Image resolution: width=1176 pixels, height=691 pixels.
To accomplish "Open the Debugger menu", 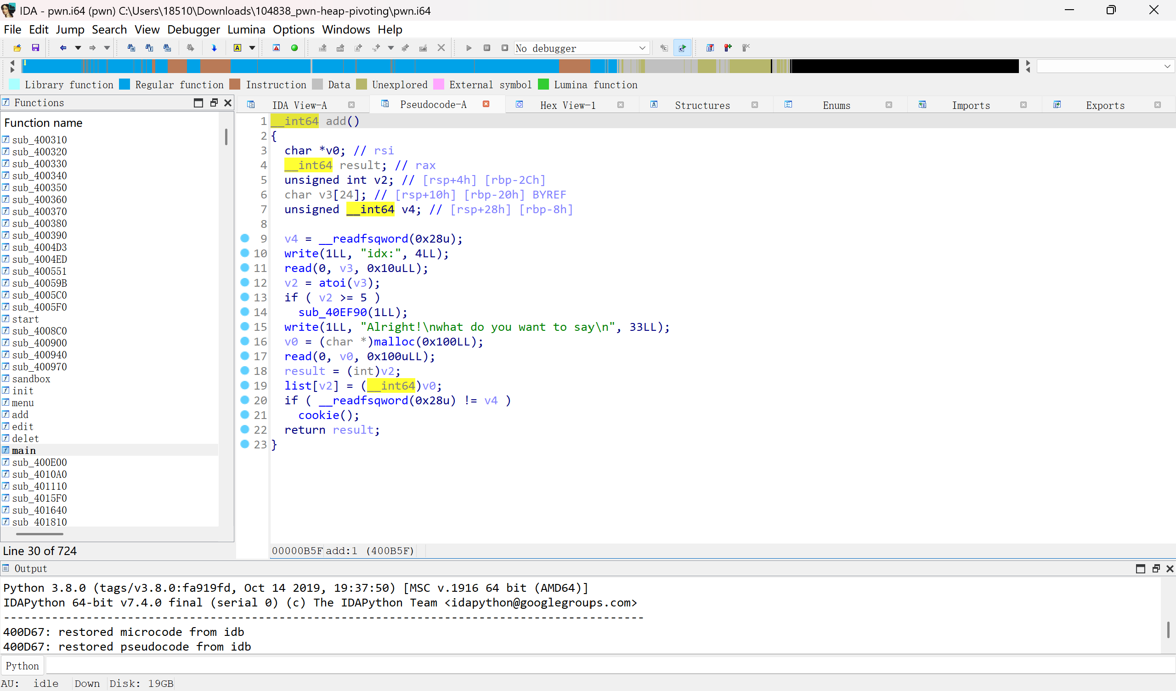I will tap(193, 29).
